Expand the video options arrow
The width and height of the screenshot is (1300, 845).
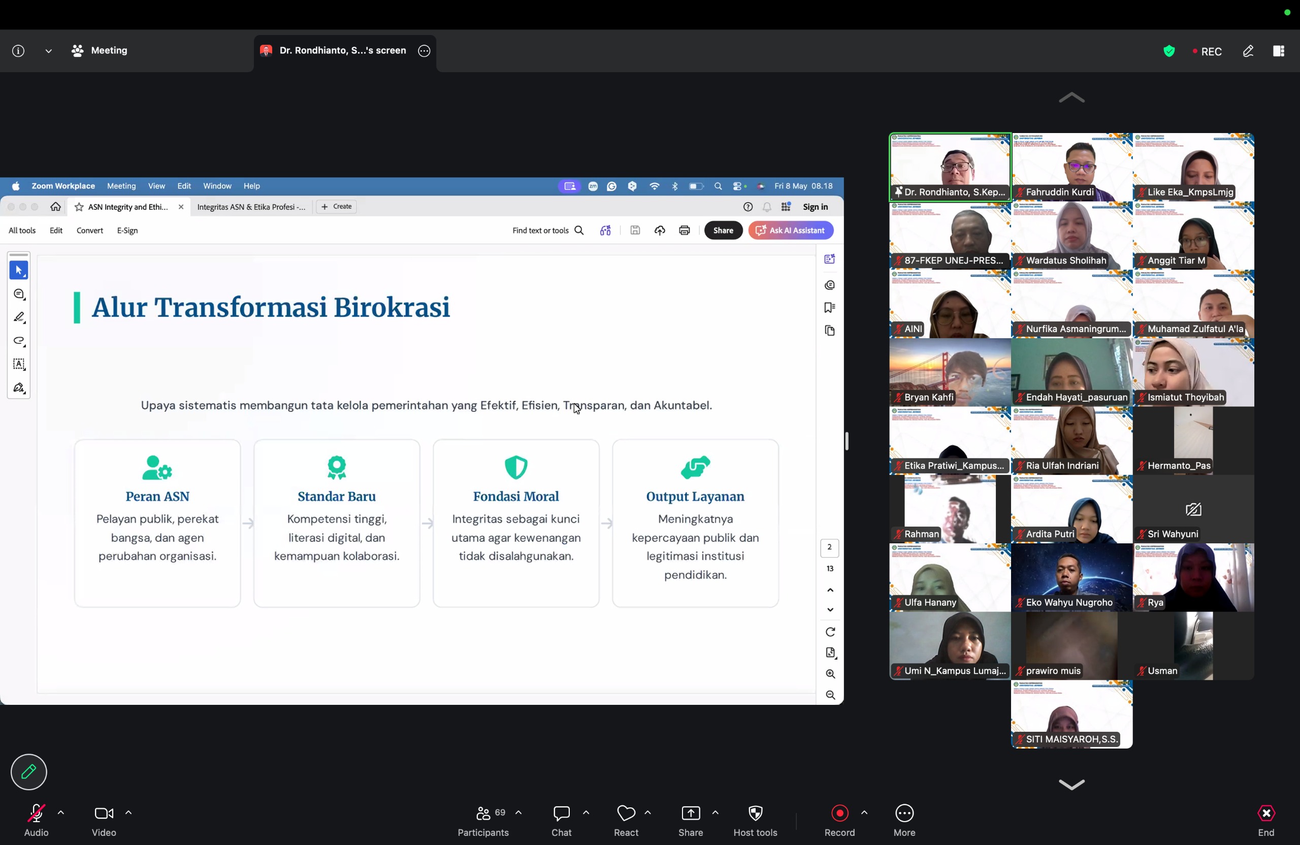(129, 813)
